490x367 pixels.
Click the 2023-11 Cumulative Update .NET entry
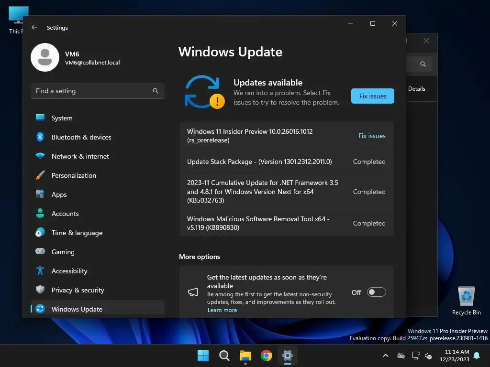286,192
